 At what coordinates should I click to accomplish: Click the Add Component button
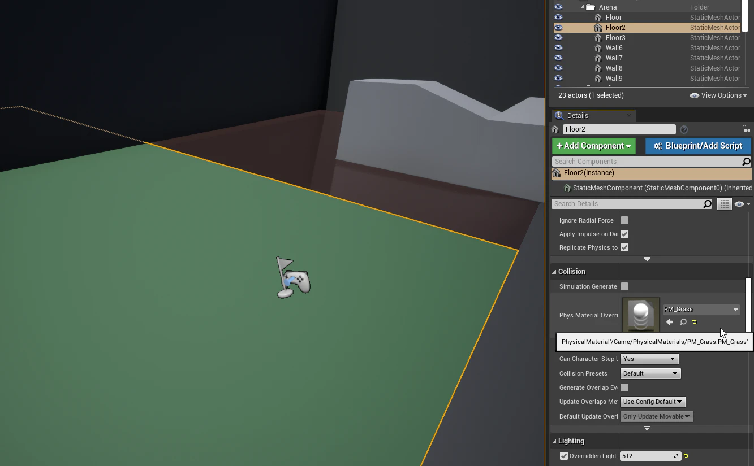pos(594,146)
